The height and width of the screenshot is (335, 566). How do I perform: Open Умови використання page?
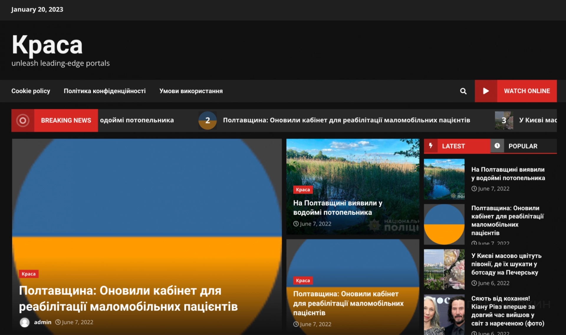click(x=191, y=91)
